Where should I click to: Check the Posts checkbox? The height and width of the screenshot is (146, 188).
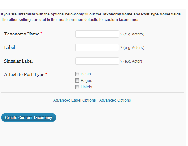click(77, 74)
